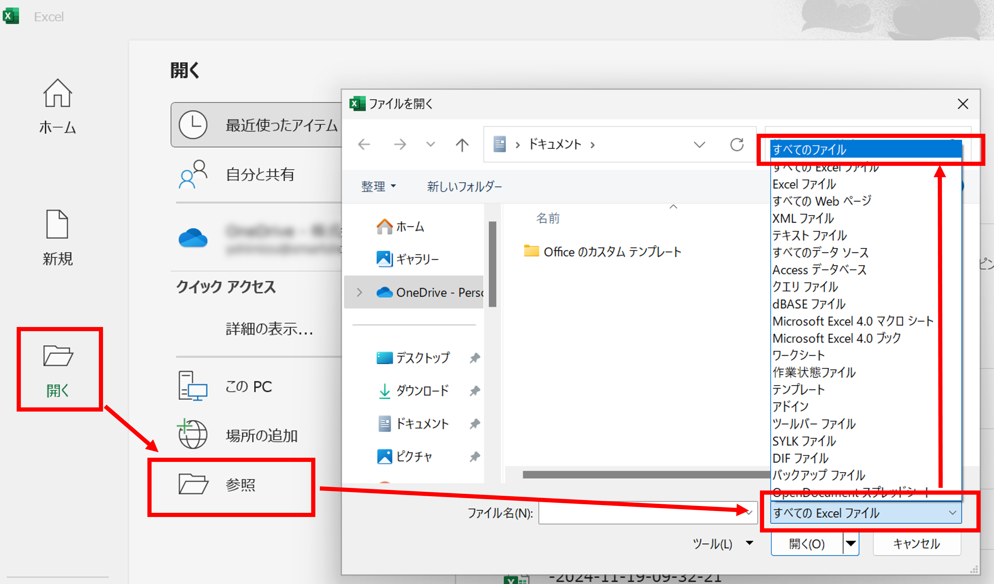The image size is (994, 584).
Task: Click the Excel logo icon in title bar
Action: pos(11,16)
